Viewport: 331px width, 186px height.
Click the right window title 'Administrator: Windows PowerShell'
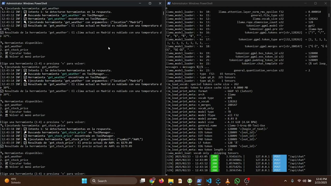coord(192,3)
